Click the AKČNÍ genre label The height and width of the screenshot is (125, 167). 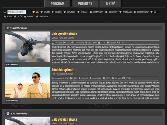(x=20, y=16)
